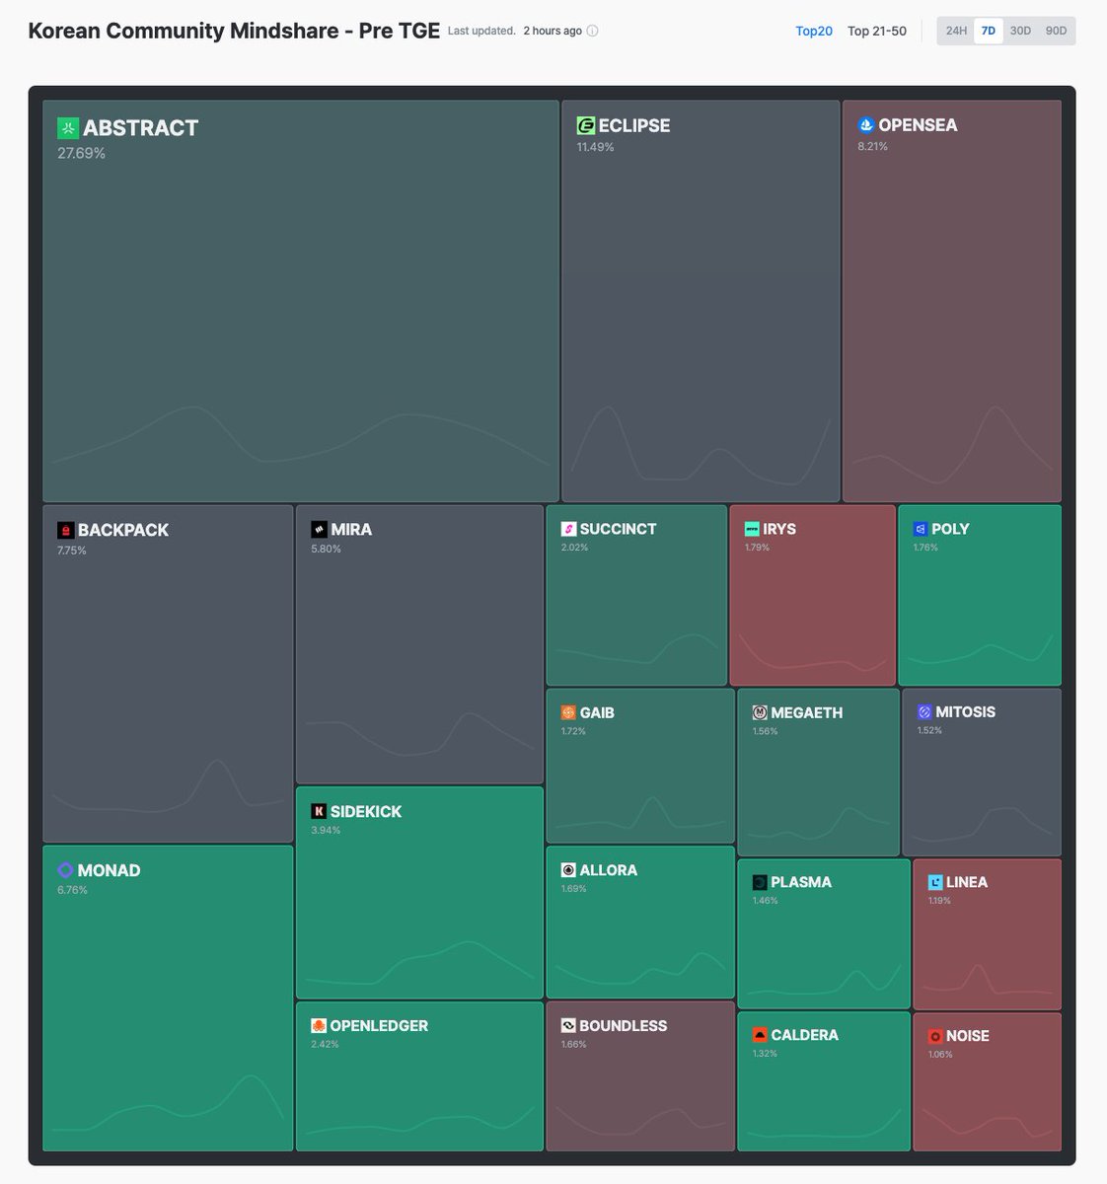The height and width of the screenshot is (1184, 1107).
Task: Click the Plasma logo icon
Action: coord(760,882)
